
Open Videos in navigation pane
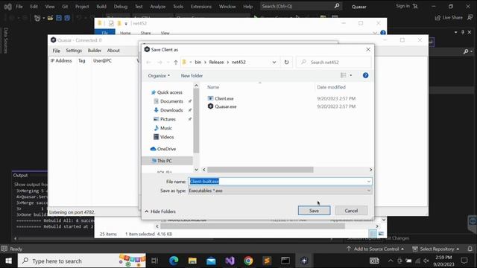click(x=167, y=137)
